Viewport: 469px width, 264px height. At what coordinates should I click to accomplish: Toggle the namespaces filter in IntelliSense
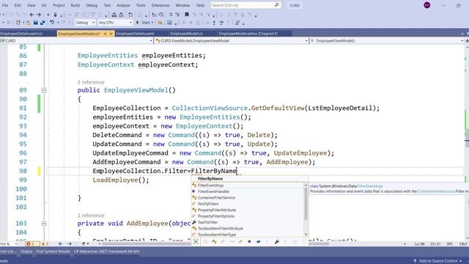pyautogui.click(x=205, y=241)
